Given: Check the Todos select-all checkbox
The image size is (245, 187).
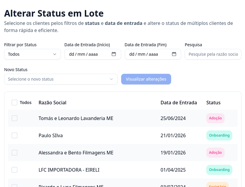Looking at the screenshot, I should (14, 103).
